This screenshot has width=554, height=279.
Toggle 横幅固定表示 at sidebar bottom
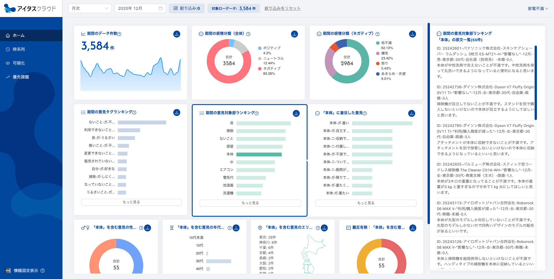25,271
